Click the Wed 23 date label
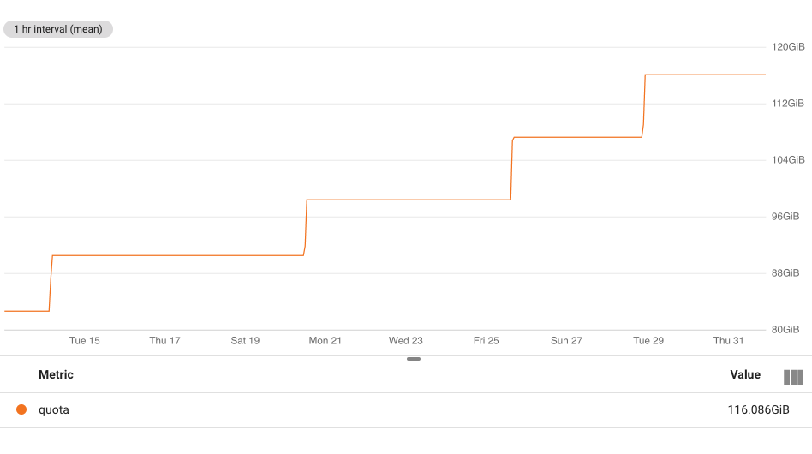This screenshot has height=454, width=812. [405, 341]
